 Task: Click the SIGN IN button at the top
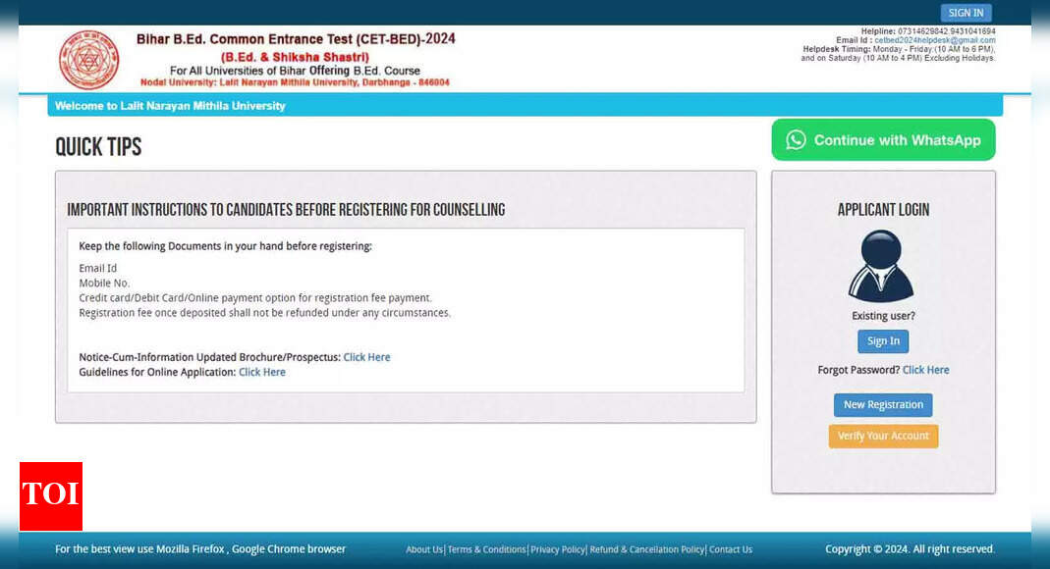pos(966,12)
